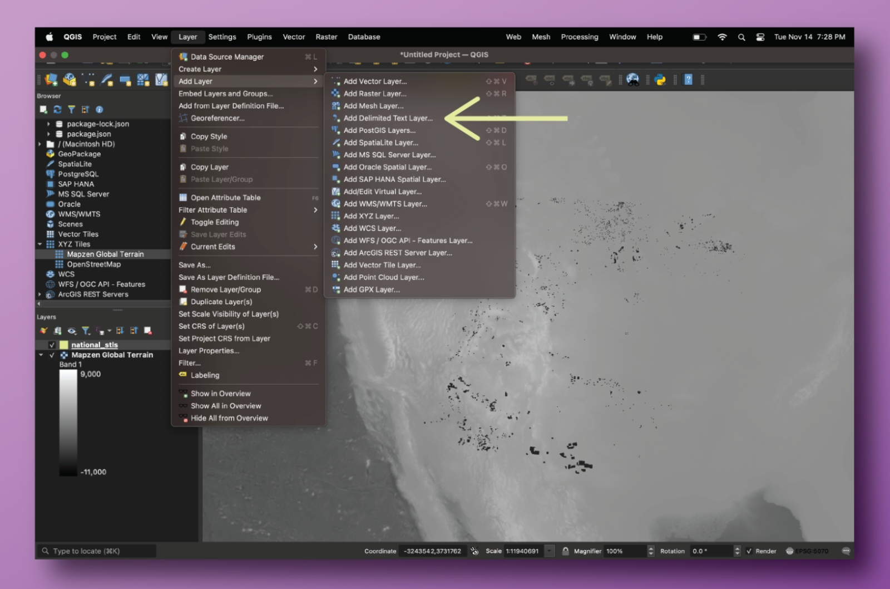Open Manage Map Themes eye icon

72,331
